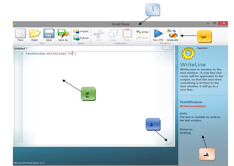Close the Small Basic window

[224, 23]
